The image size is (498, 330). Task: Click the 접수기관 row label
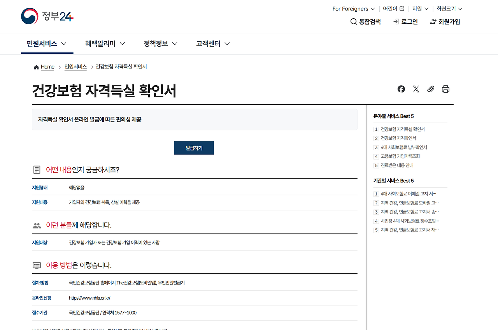coord(40,313)
